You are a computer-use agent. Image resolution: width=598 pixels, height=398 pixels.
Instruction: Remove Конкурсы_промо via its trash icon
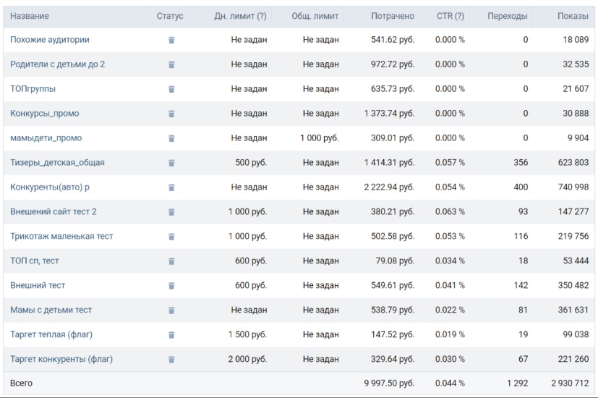[171, 114]
